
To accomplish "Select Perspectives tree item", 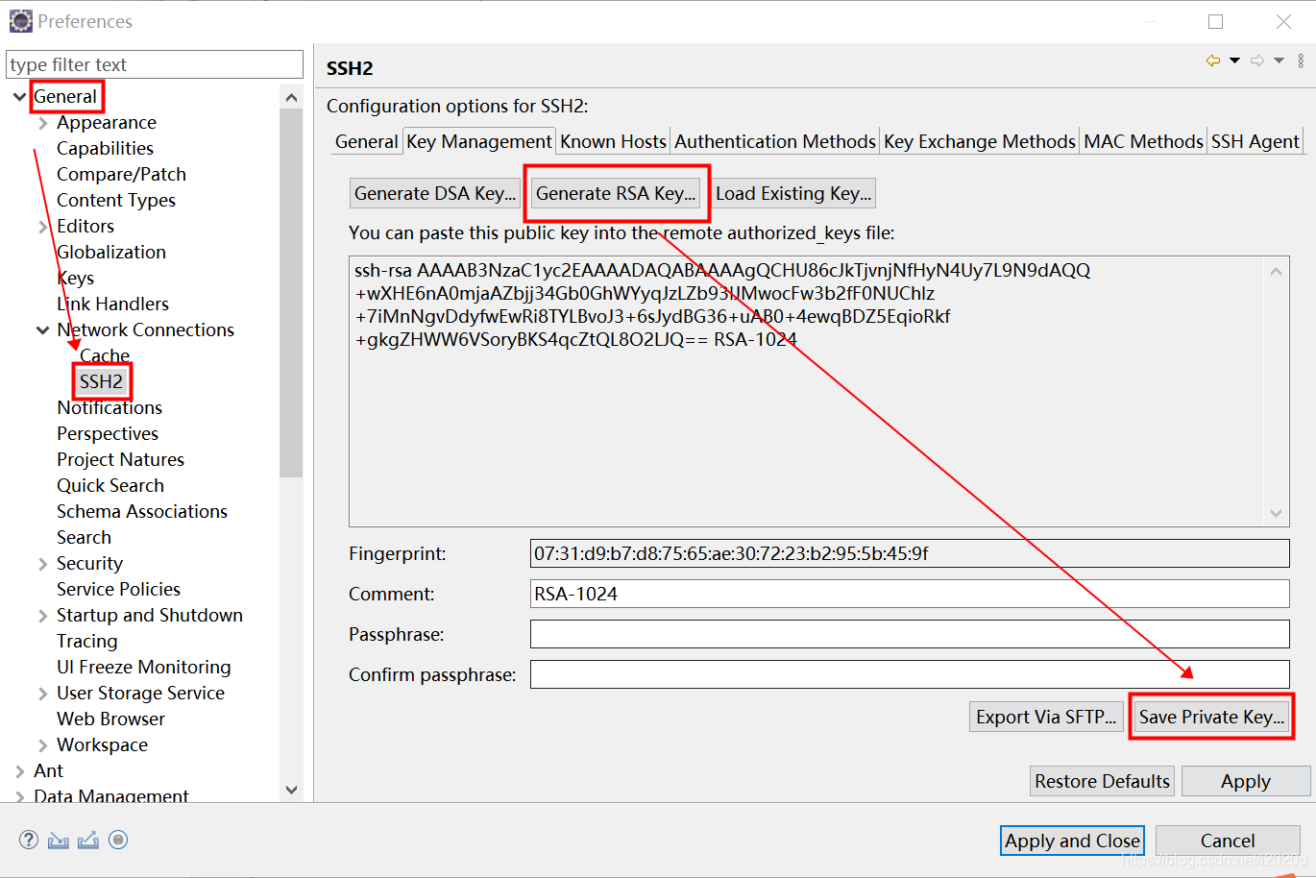I will click(x=108, y=433).
